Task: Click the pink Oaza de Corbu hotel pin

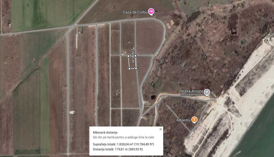Action: 151,12
